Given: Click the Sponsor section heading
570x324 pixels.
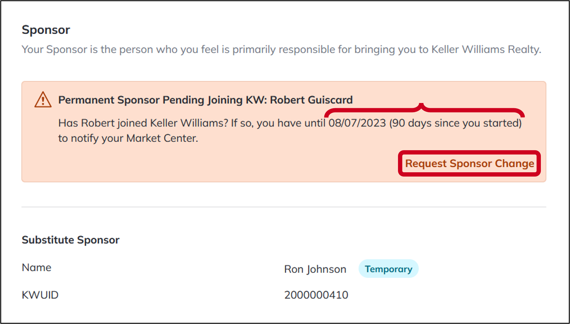Looking at the screenshot, I should (x=46, y=30).
